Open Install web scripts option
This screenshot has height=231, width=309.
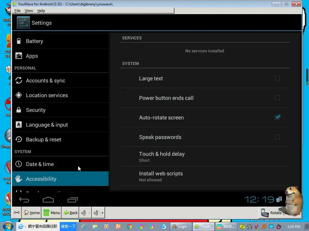click(205, 176)
